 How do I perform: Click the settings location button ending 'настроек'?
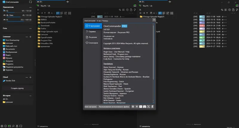click(x=91, y=107)
